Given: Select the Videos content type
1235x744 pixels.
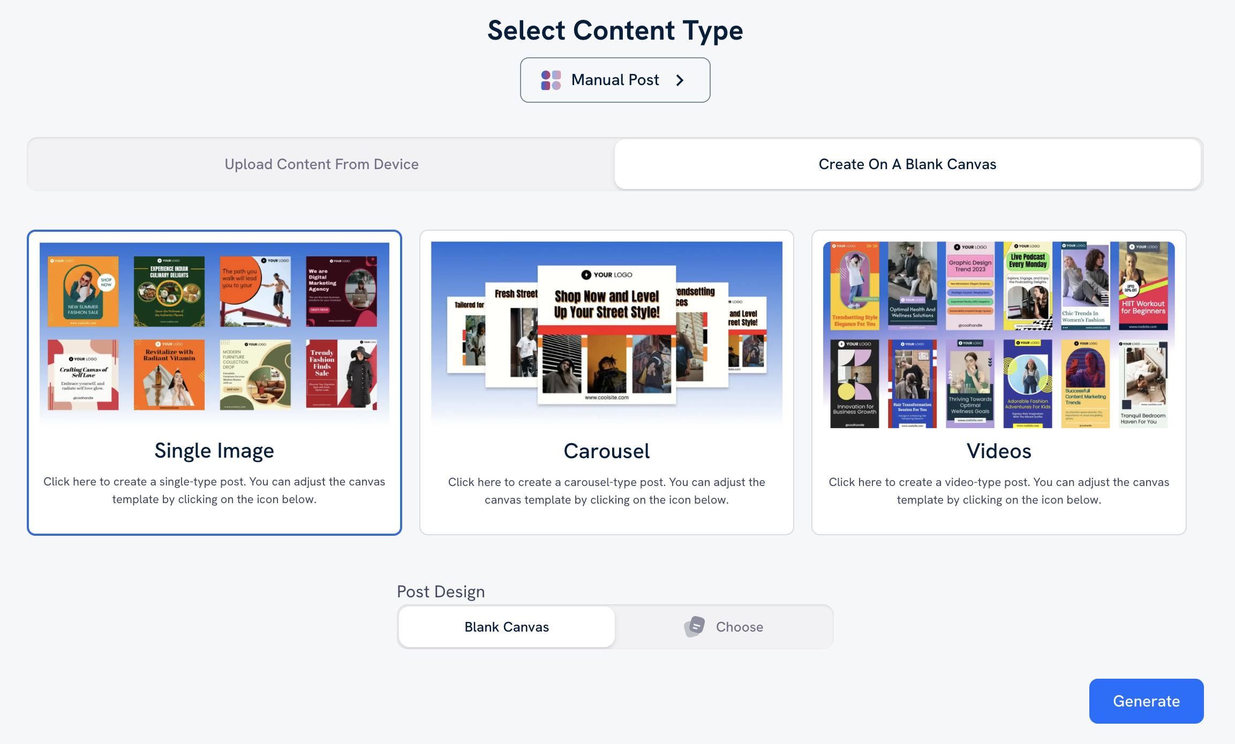Looking at the screenshot, I should click(998, 451).
